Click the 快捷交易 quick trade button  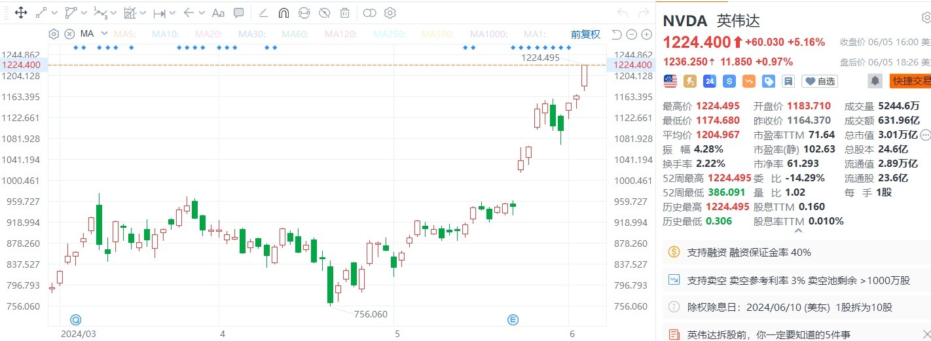[x=911, y=81]
